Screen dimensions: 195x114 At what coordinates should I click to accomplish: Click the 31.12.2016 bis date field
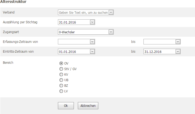(x=160, y=52)
